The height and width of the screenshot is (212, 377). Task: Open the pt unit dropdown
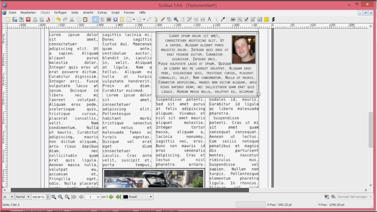[x=8, y=197]
